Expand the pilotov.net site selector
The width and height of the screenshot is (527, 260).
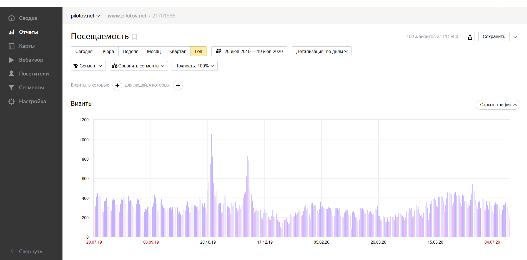pyautogui.click(x=85, y=16)
